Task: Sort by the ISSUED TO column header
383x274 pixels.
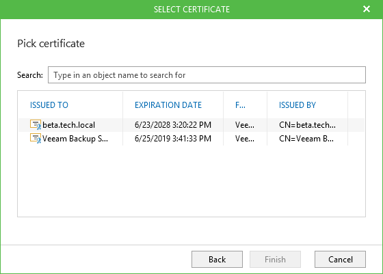Action: [49, 105]
